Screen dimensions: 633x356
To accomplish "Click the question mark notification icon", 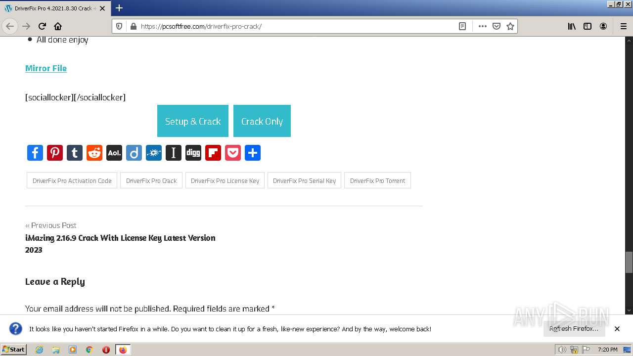I will (16, 328).
